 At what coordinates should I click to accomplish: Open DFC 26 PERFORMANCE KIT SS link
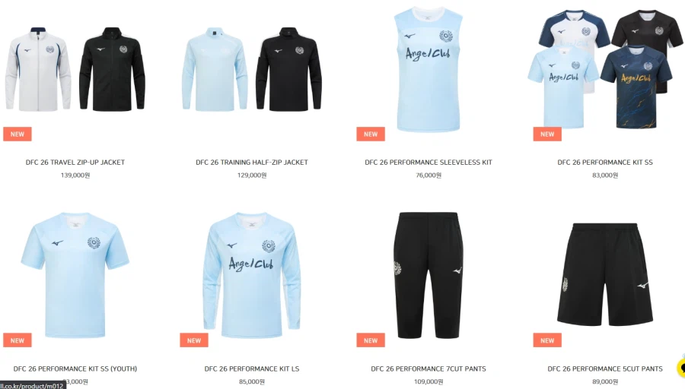tap(605, 163)
